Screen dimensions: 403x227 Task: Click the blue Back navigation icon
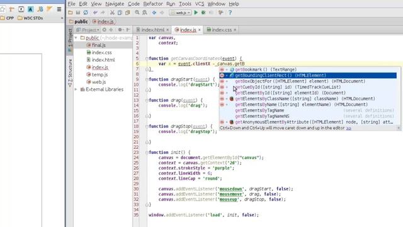coord(154,13)
